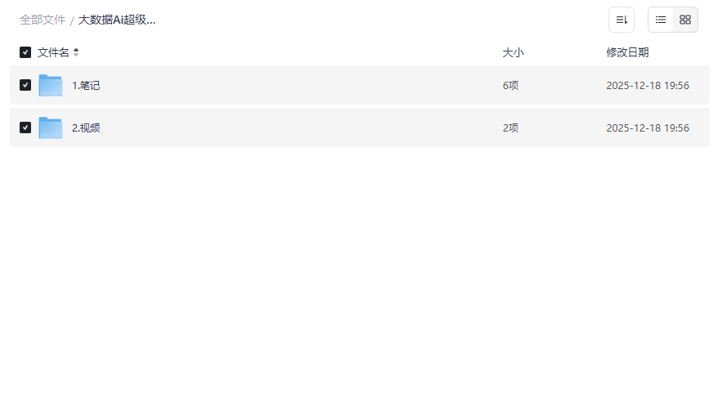Uncheck the 2.视频 folder checkbox

pos(25,127)
